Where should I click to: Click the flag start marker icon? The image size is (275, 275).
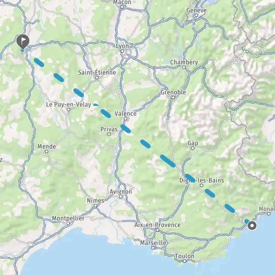23,42
